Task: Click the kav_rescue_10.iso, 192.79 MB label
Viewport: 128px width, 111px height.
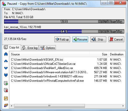Action: coord(23,27)
